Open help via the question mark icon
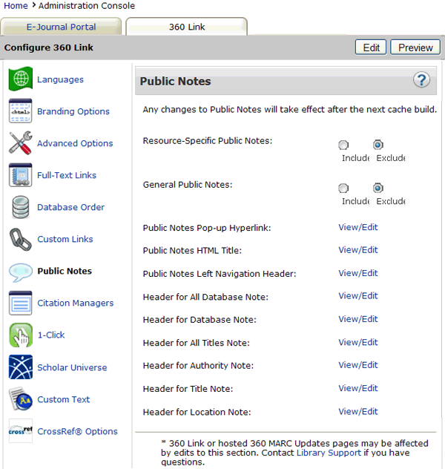The height and width of the screenshot is (469, 445). coord(421,80)
